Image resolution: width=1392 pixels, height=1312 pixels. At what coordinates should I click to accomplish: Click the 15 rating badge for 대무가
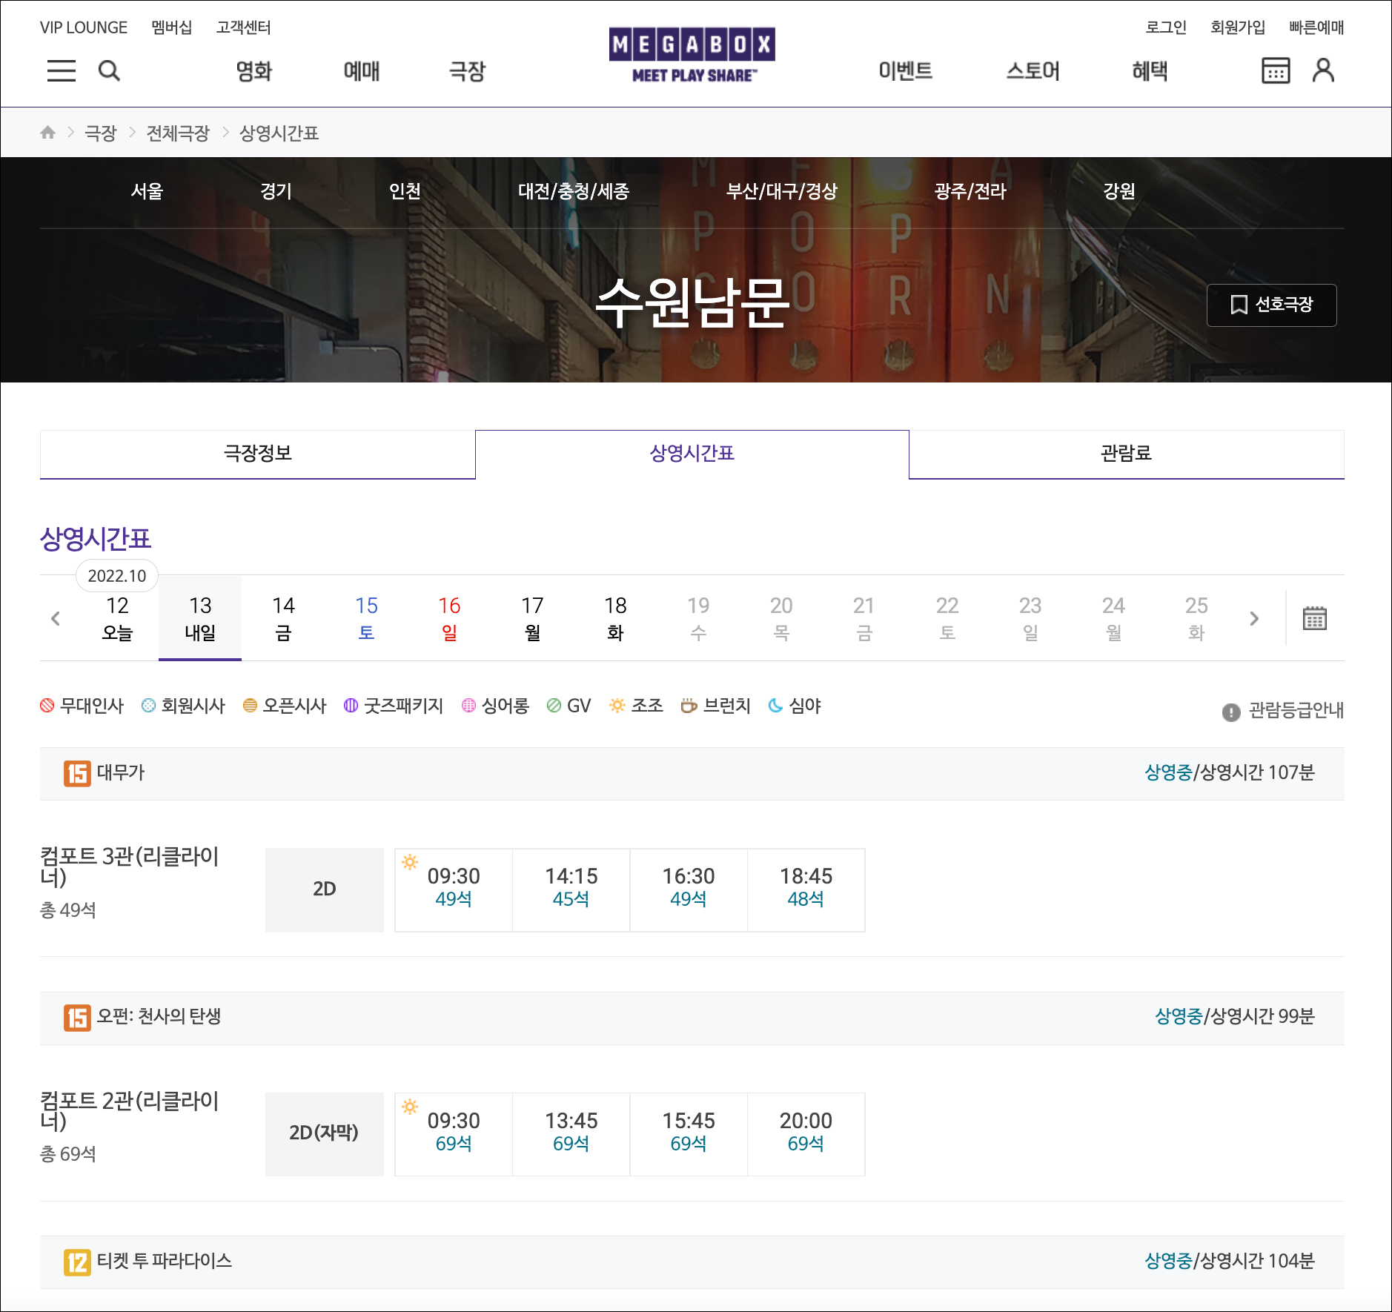[77, 774]
